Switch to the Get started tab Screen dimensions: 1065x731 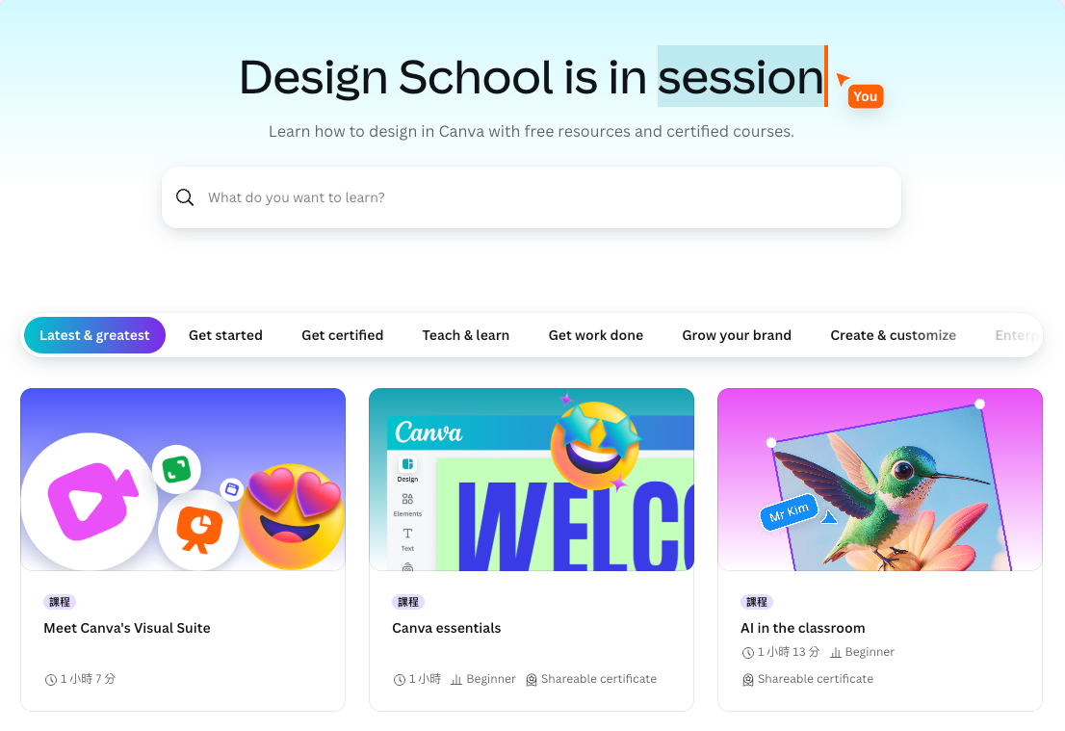click(225, 335)
